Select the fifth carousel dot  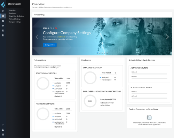107,53
